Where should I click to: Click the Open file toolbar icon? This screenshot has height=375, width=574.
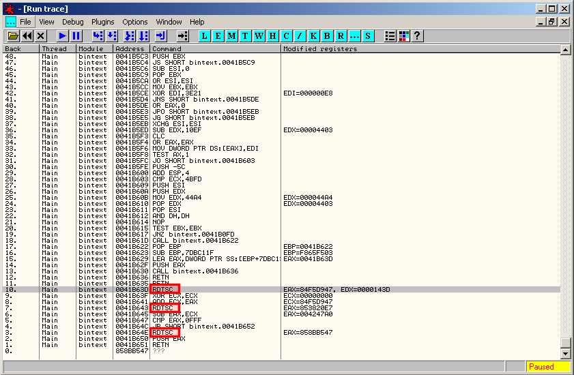pyautogui.click(x=13, y=35)
